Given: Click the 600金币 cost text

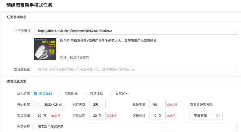Looking at the screenshot, I should click(172, 105).
